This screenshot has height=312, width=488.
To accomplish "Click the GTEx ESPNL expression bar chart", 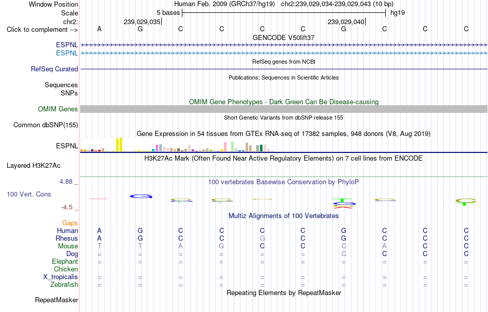I will coord(177,145).
